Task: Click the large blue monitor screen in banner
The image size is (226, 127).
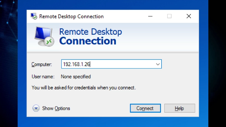Action: click(43, 34)
